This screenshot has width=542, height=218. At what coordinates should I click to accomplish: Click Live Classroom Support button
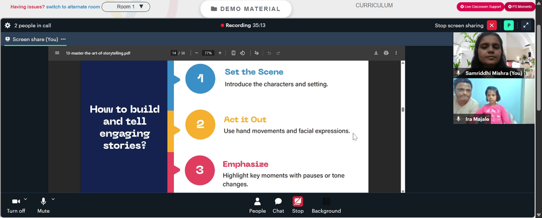(480, 6)
